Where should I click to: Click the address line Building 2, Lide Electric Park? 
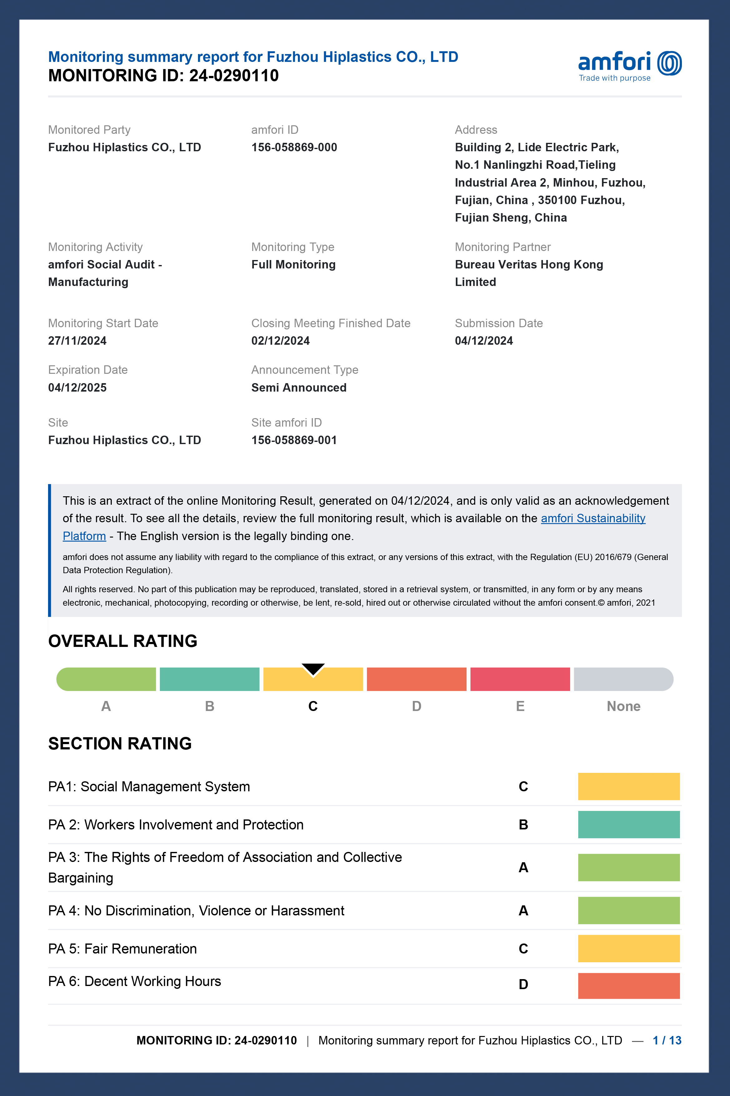point(537,147)
